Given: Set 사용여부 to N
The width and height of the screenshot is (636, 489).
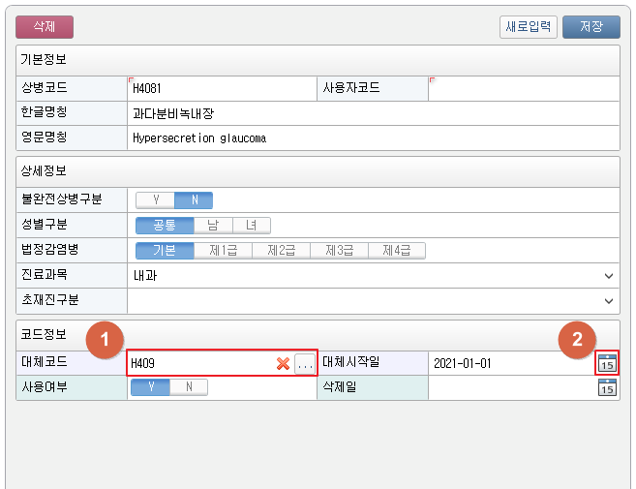Looking at the screenshot, I should [189, 387].
